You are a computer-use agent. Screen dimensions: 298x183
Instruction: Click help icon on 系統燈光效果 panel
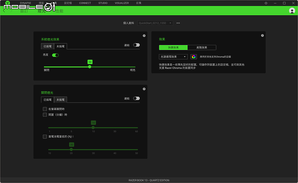click(x=144, y=36)
